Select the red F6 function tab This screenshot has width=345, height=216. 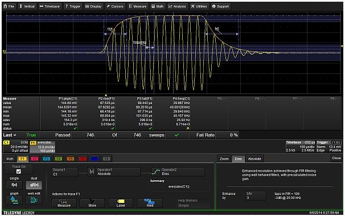[83, 159]
